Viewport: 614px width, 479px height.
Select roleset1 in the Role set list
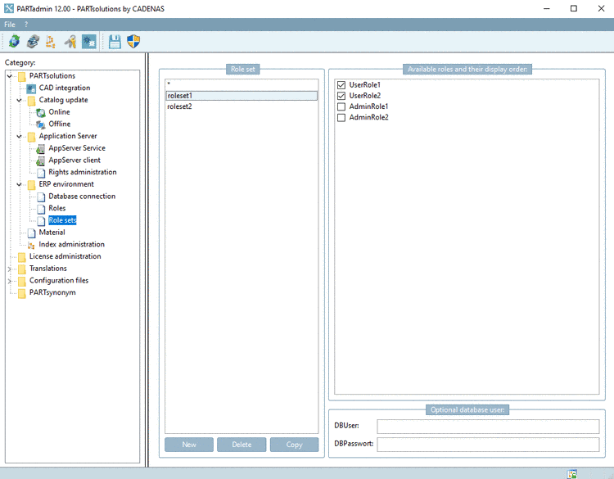[x=242, y=96]
